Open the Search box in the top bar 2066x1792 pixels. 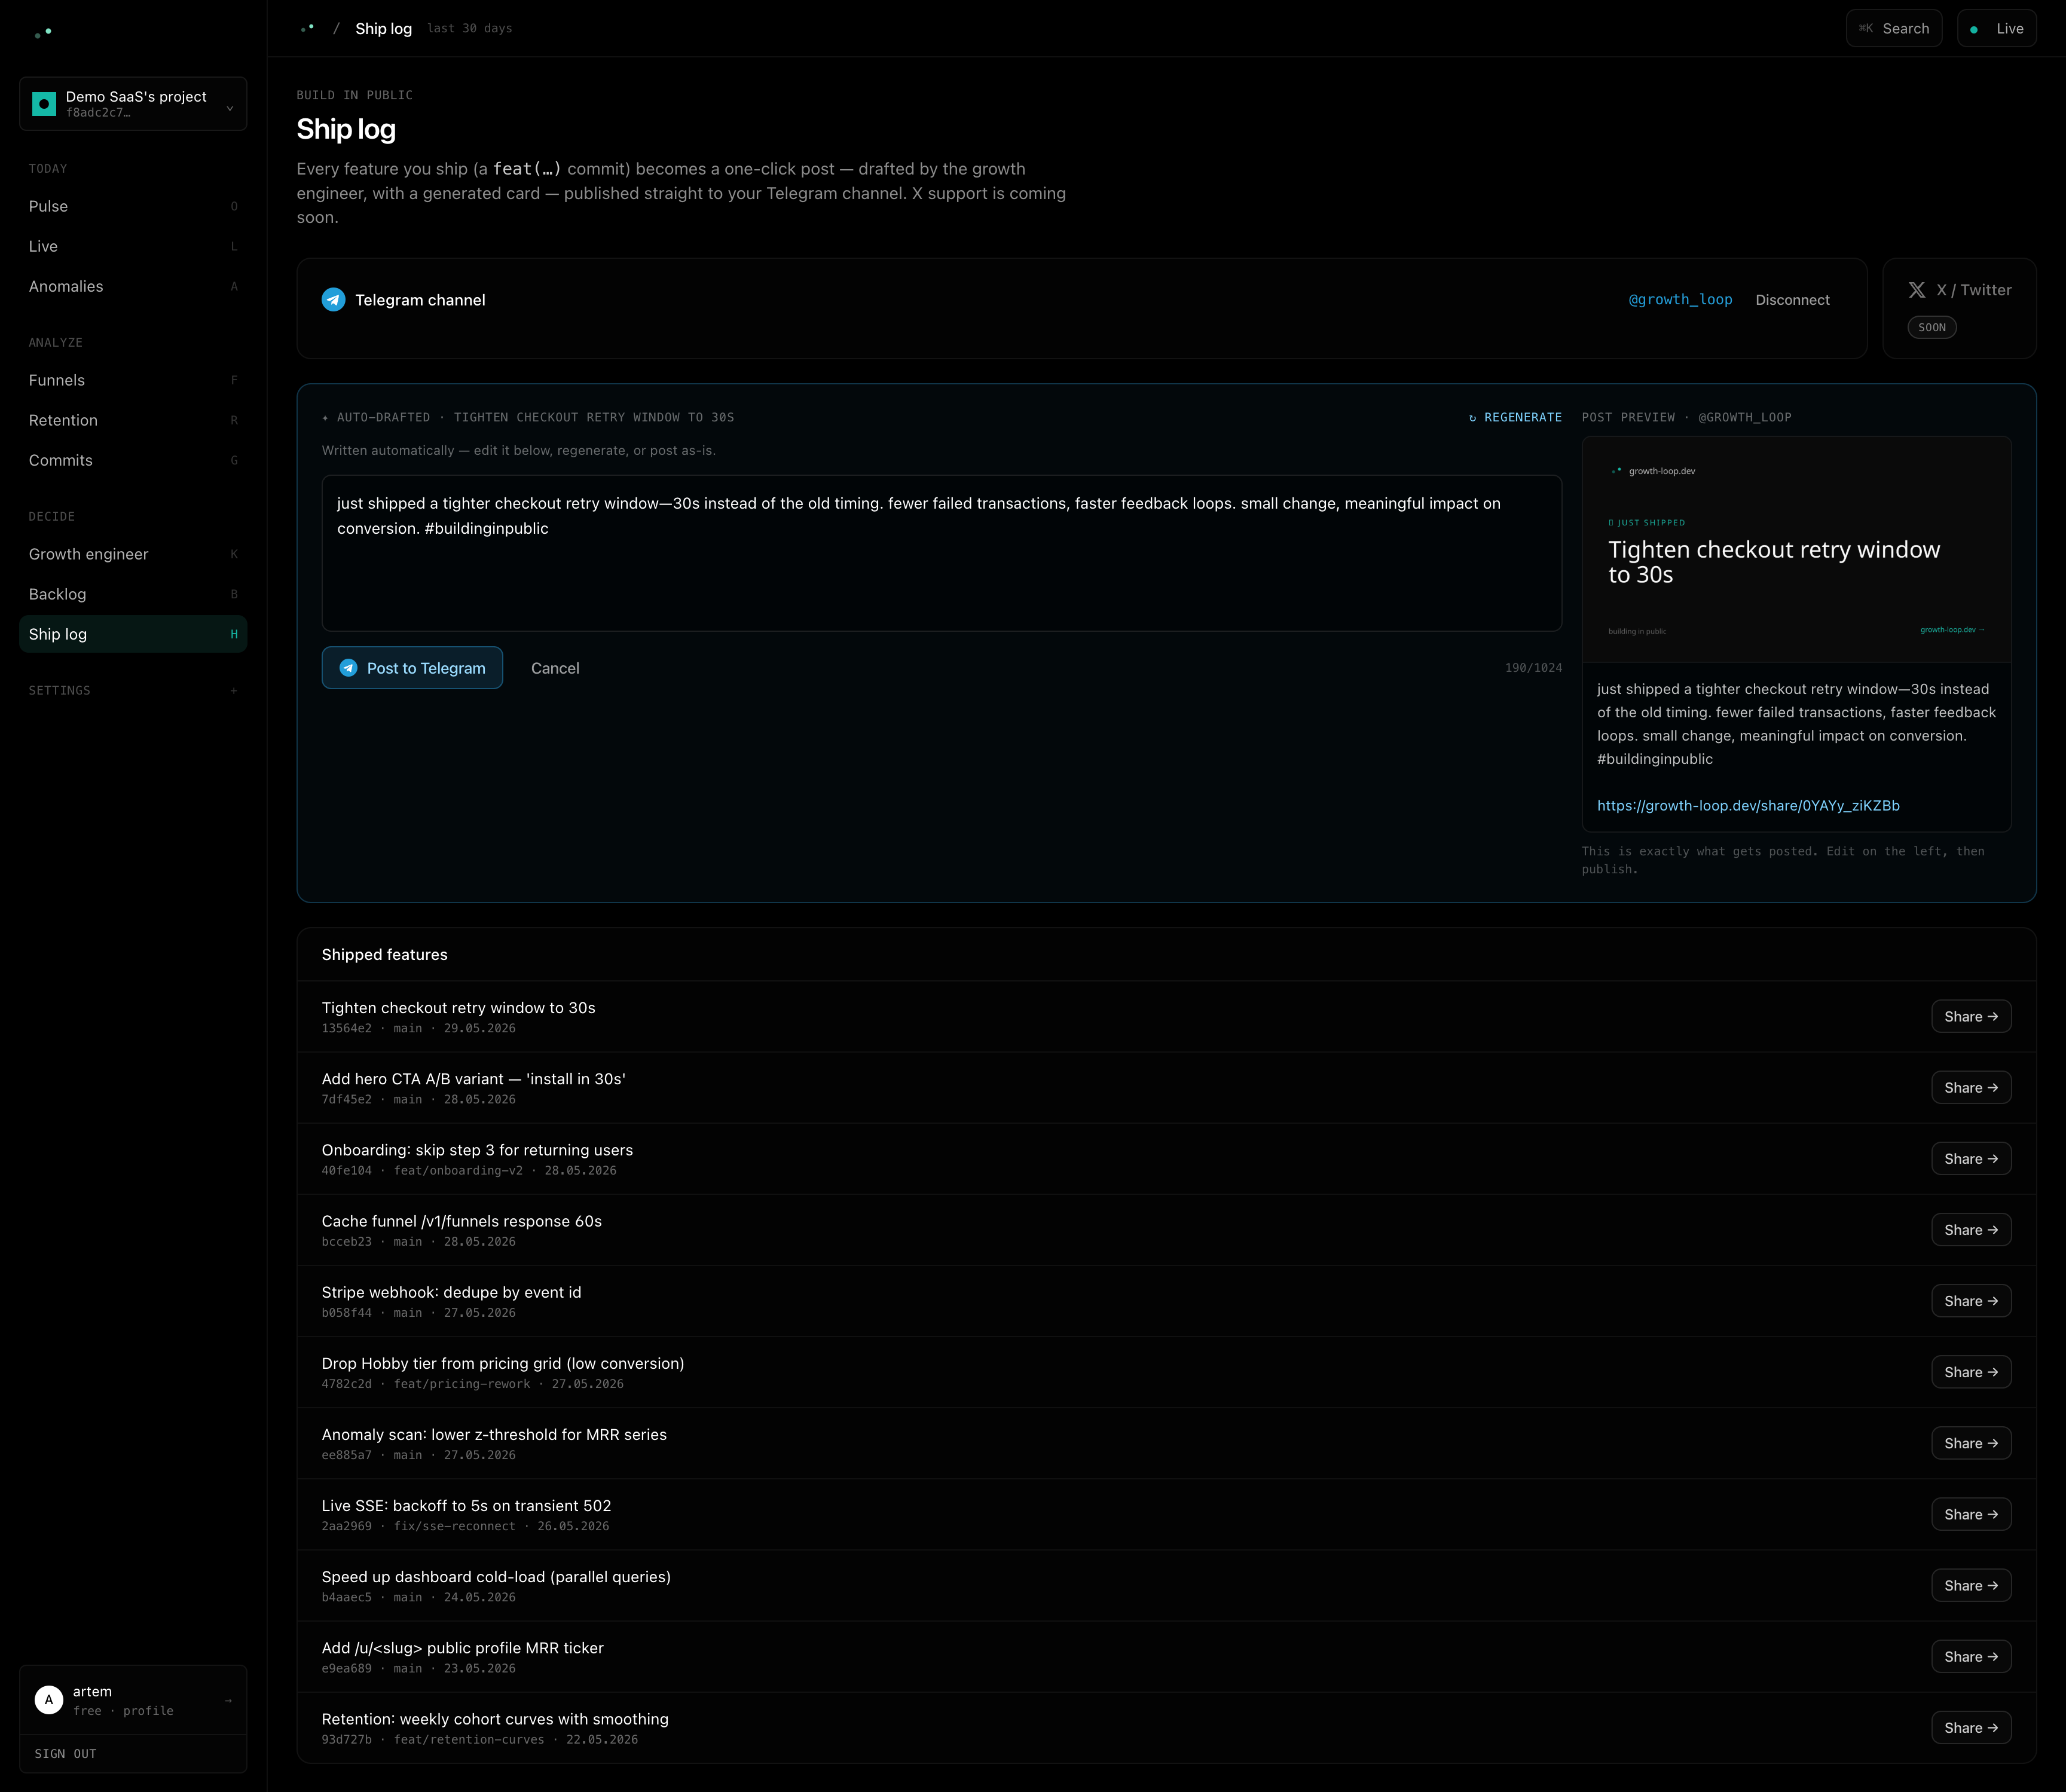pyautogui.click(x=1893, y=29)
